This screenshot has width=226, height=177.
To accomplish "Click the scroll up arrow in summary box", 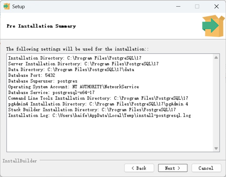I will (216, 58).
